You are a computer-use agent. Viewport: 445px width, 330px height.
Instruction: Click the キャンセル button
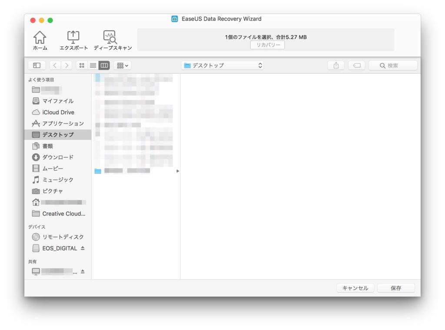pyautogui.click(x=355, y=288)
